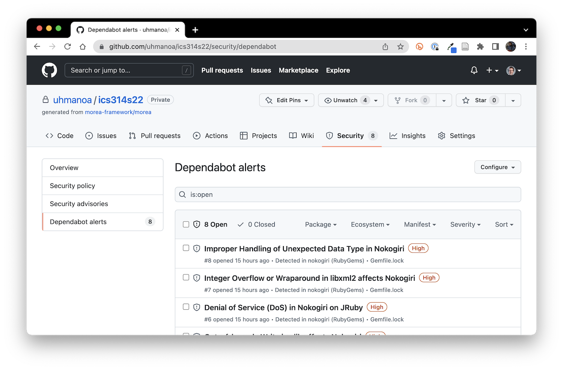563x370 pixels.
Task: Bookmark this page with the star icon
Action: point(400,46)
